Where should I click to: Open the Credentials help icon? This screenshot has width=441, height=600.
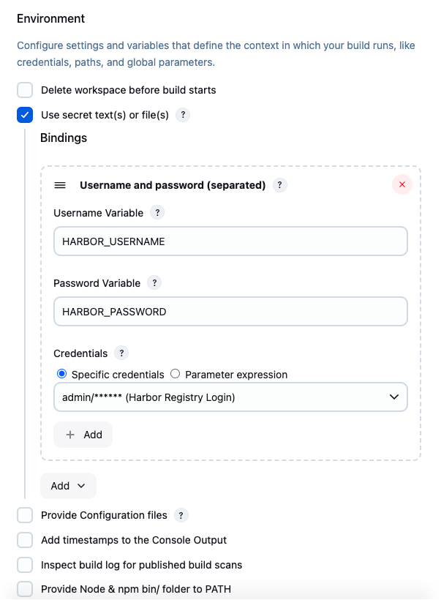121,353
